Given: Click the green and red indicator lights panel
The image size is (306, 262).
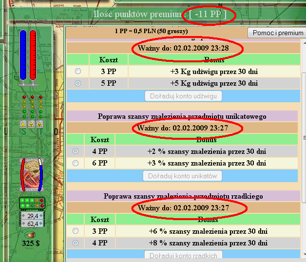Looking at the screenshot, I should 32,201.
